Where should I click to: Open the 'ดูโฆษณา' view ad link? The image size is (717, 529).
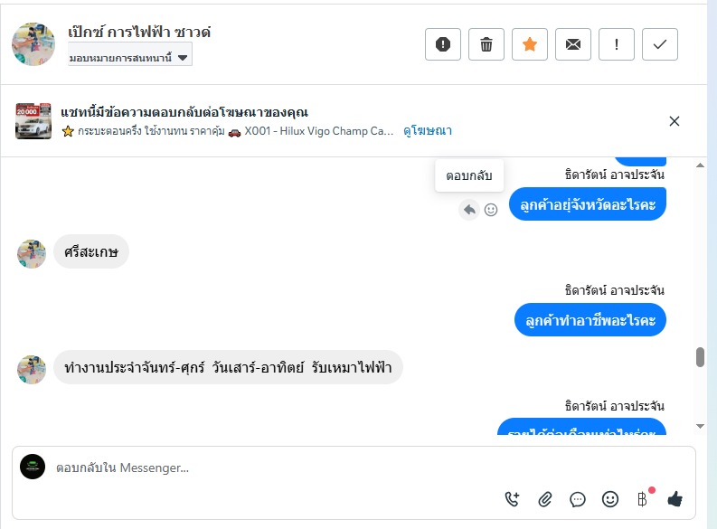coord(428,131)
